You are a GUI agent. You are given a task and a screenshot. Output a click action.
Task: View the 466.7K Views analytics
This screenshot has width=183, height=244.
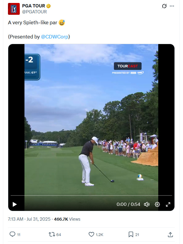67,219
